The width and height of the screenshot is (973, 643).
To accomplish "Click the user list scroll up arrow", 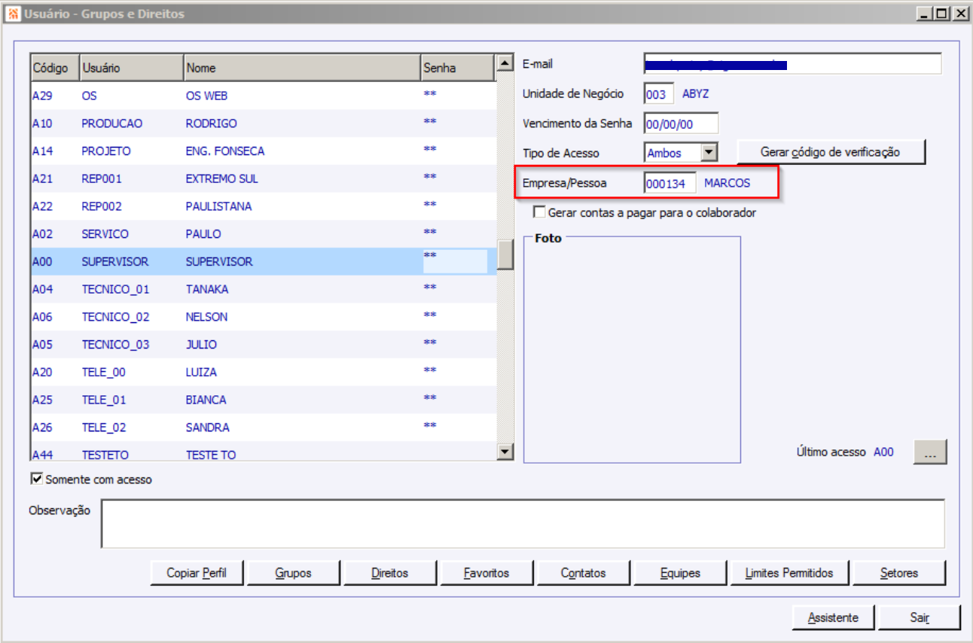I will (505, 64).
